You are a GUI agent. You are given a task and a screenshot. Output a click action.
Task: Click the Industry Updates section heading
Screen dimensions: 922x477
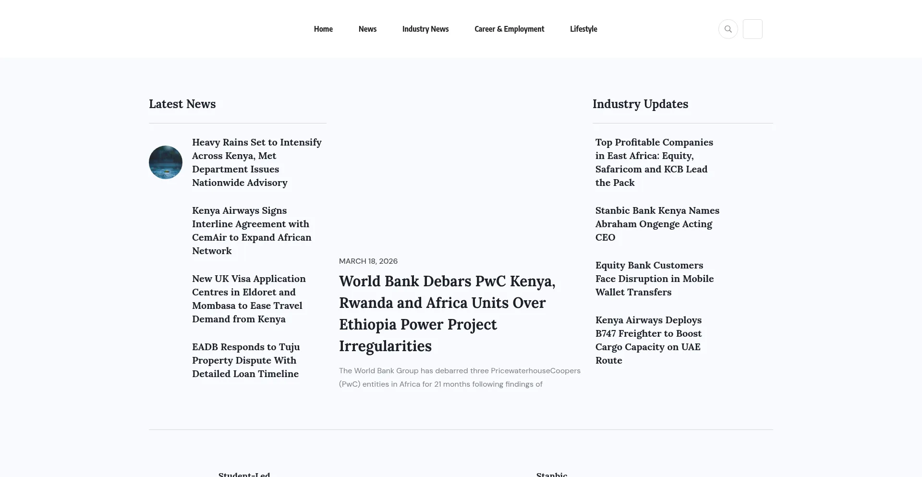[640, 104]
